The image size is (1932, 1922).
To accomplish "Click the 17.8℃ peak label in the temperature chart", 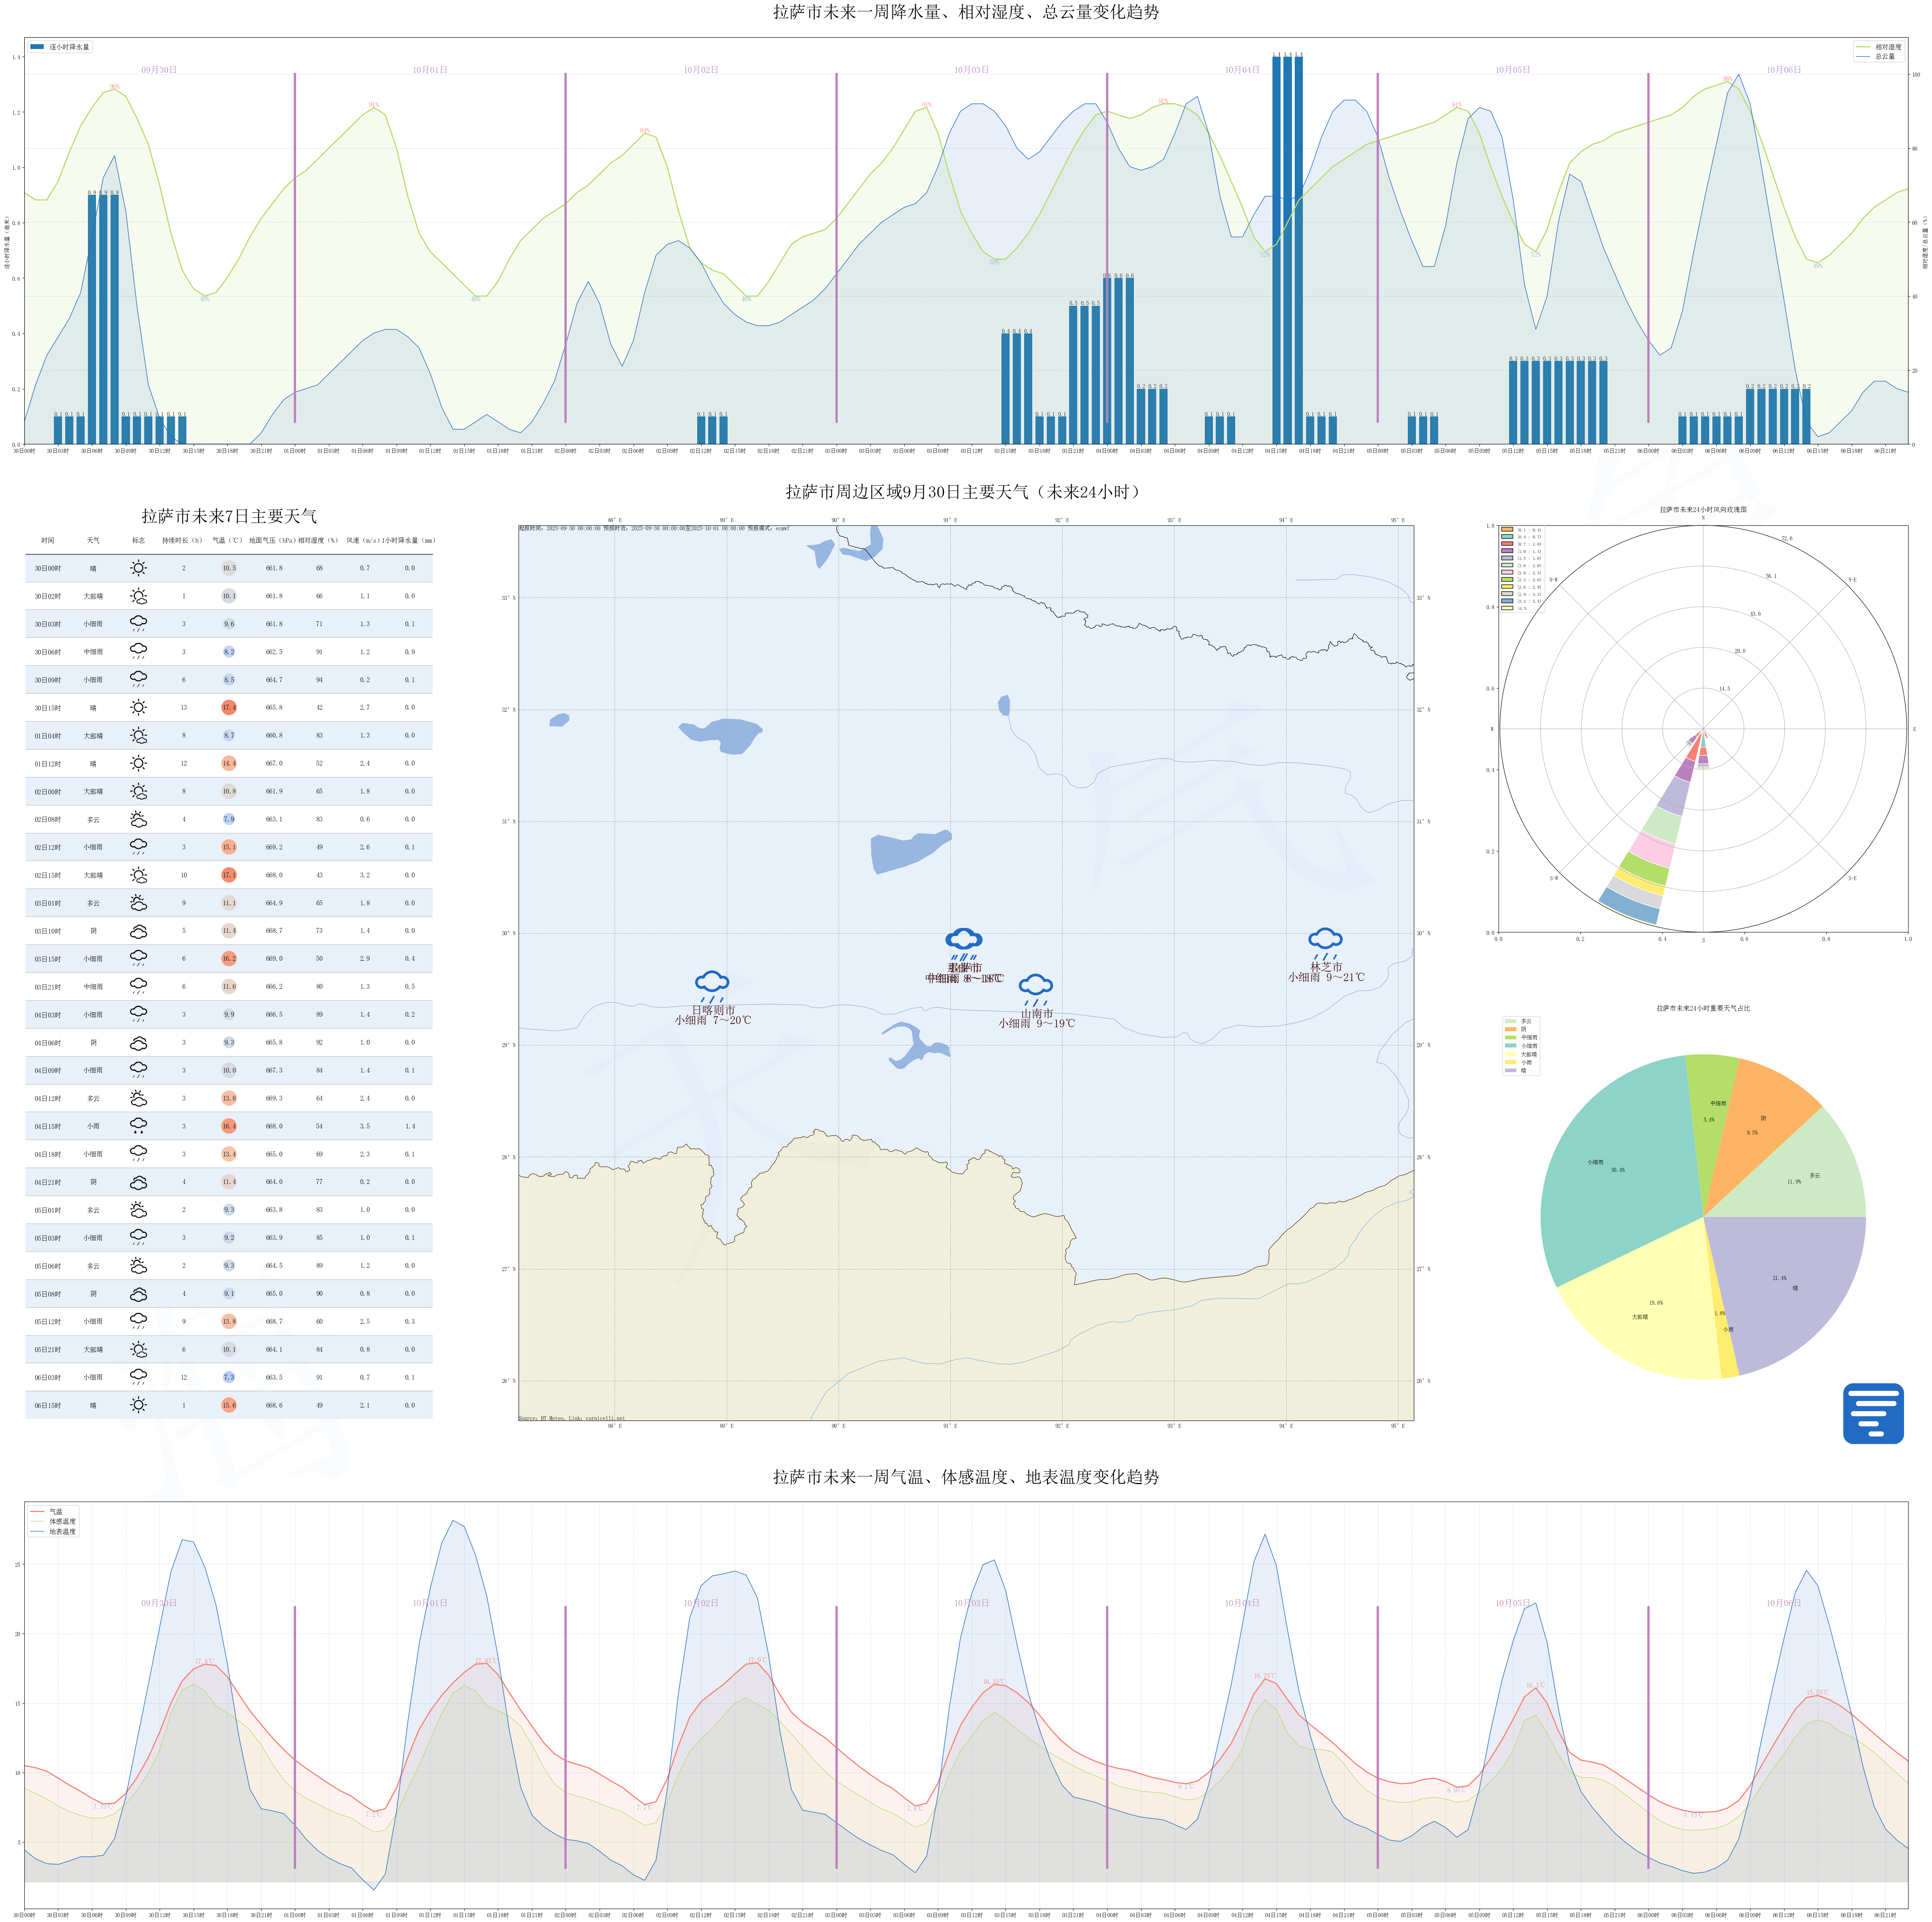I will point(204,1661).
